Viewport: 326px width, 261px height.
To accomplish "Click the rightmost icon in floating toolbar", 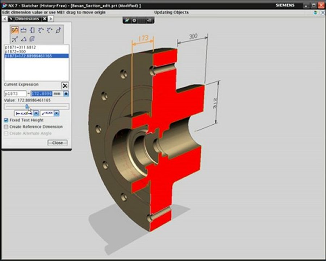I will coord(150,20).
